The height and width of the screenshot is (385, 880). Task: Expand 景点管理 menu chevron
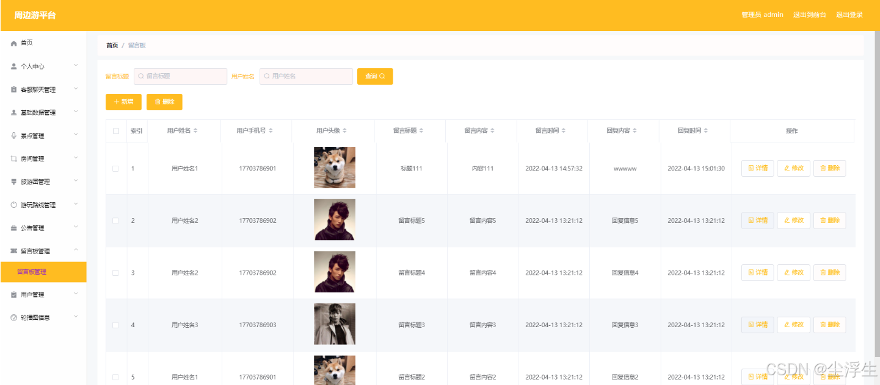[76, 135]
